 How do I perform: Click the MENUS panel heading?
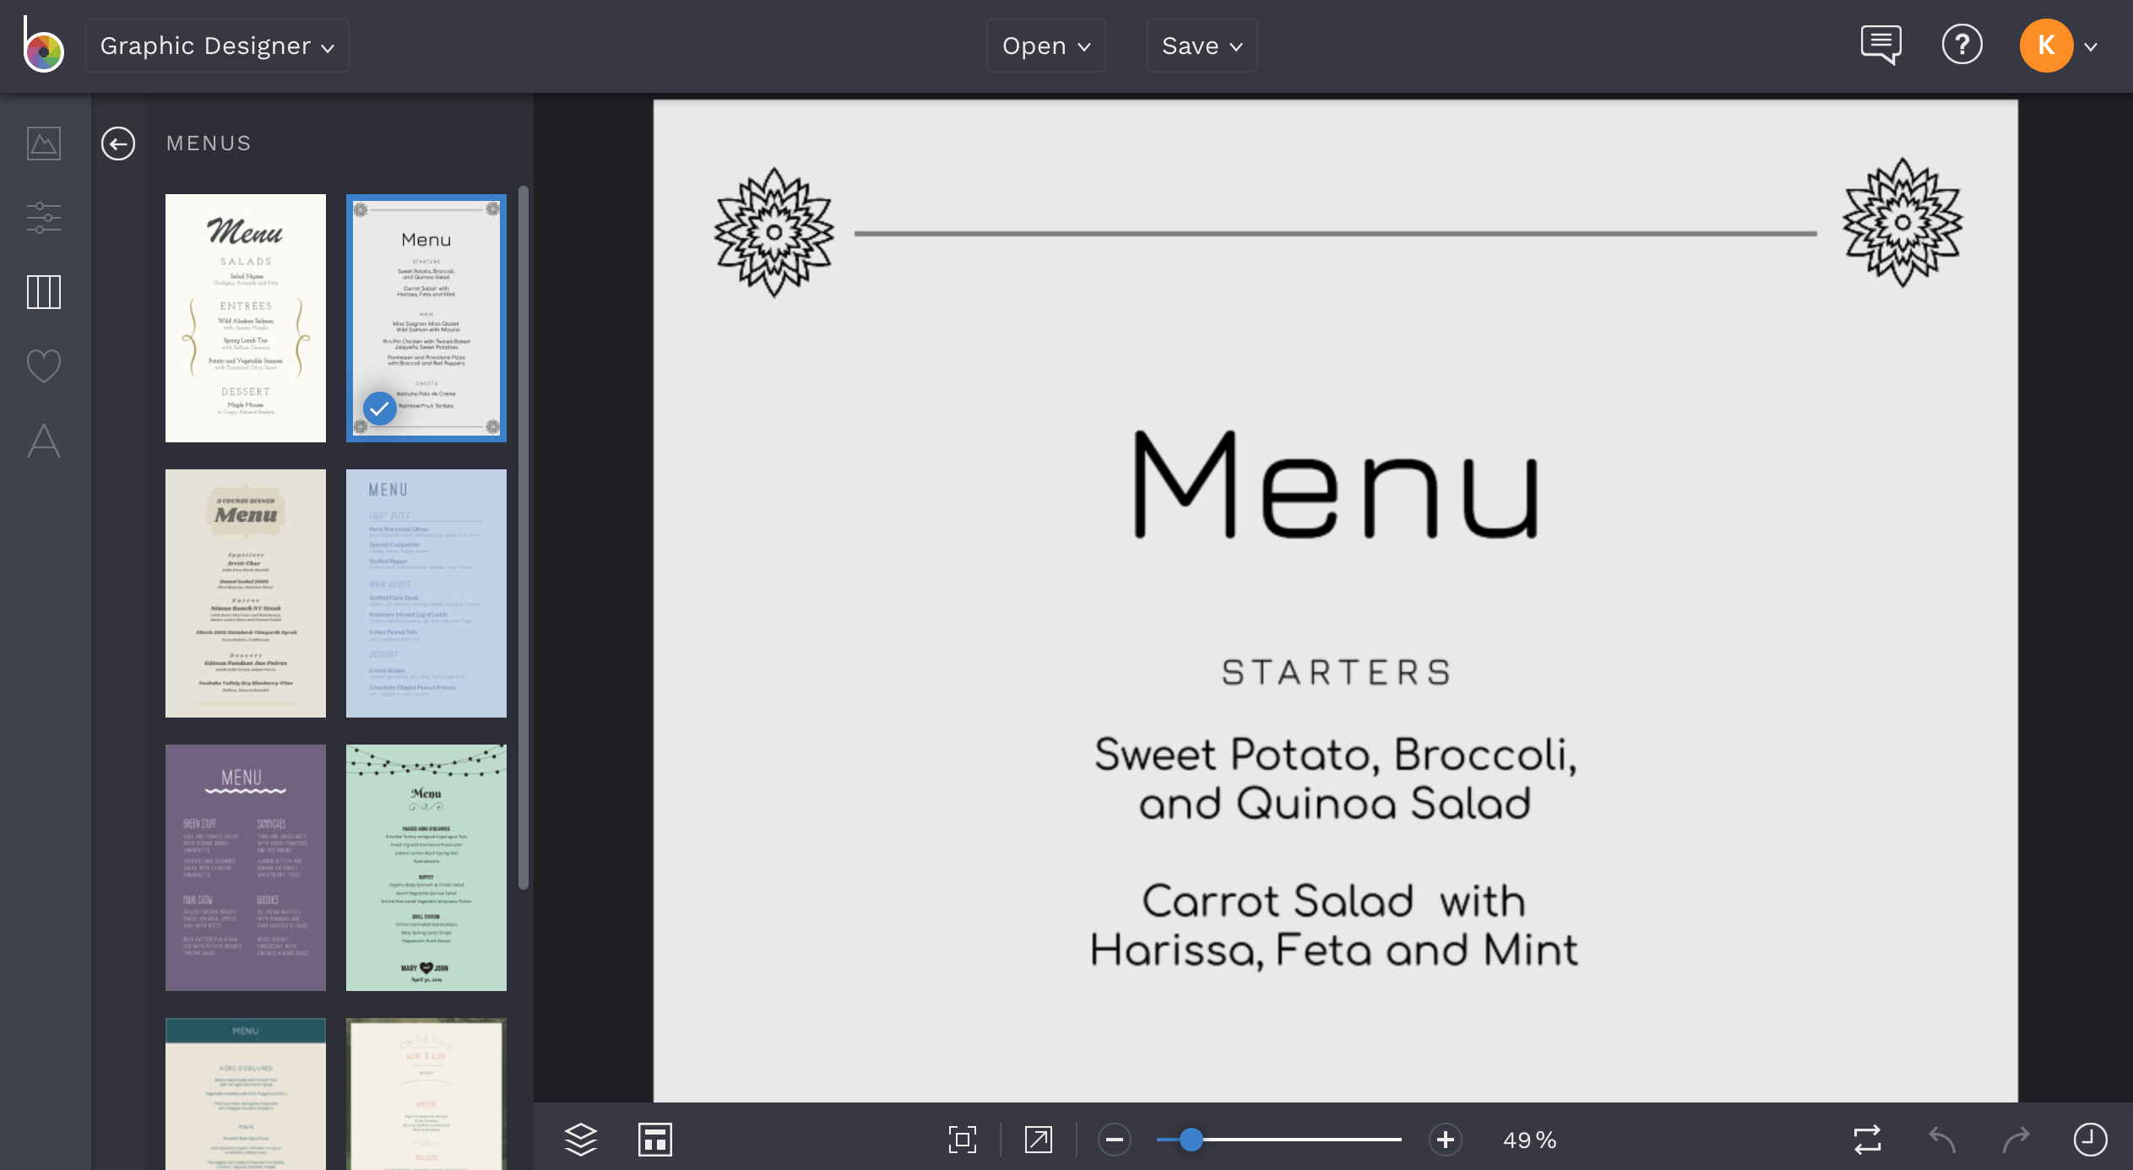(x=209, y=144)
